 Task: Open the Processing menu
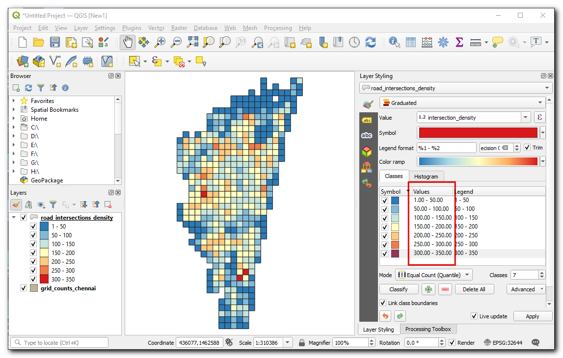[x=278, y=28]
